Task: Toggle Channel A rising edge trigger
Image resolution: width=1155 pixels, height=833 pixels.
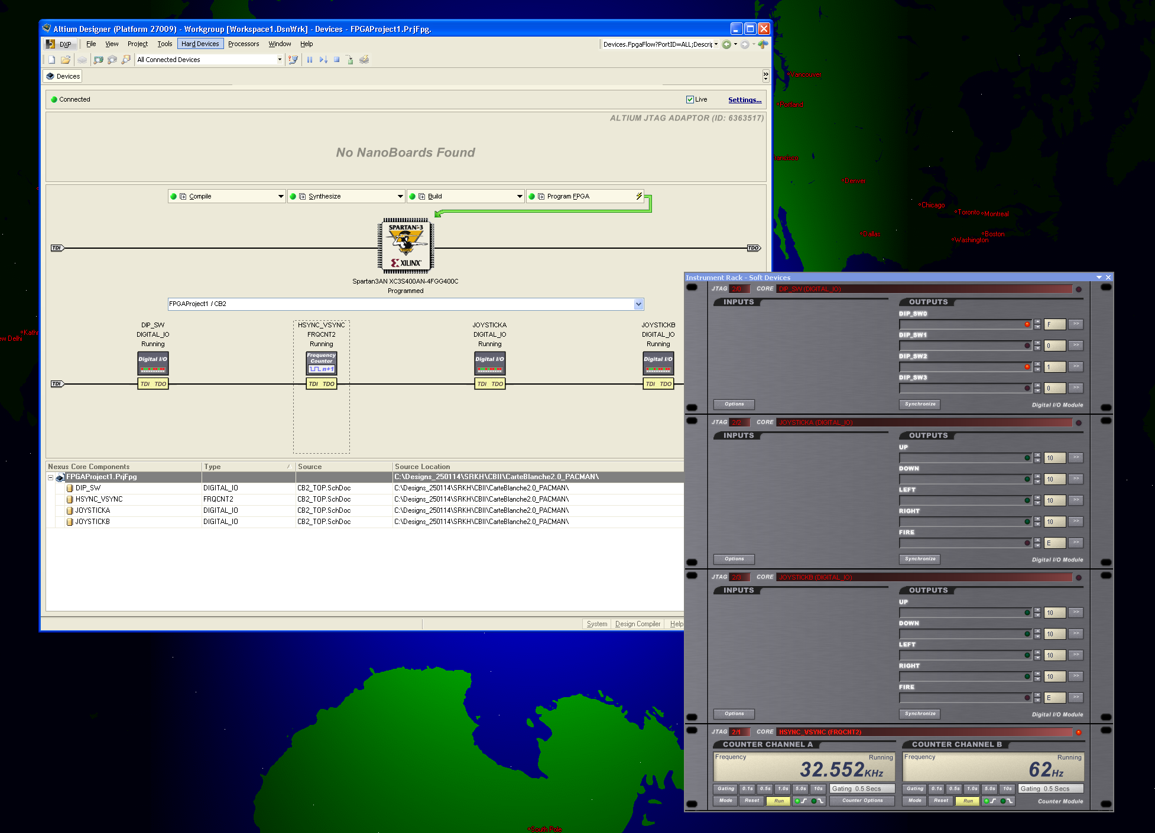Action: tap(801, 801)
